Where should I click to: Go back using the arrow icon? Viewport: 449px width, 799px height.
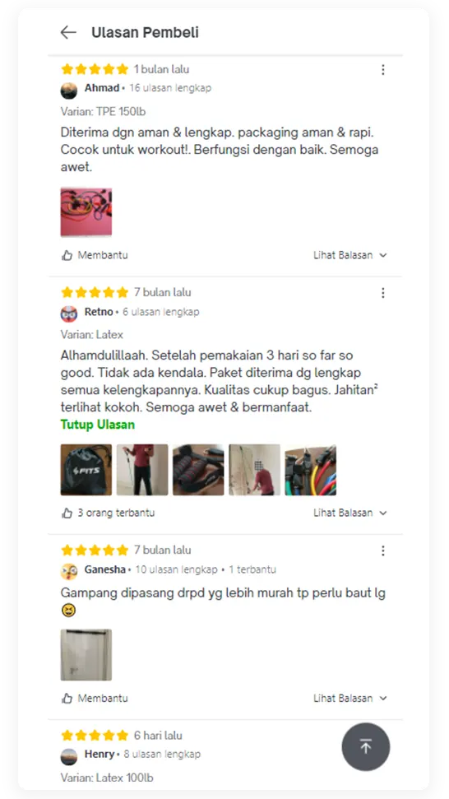pyautogui.click(x=68, y=33)
